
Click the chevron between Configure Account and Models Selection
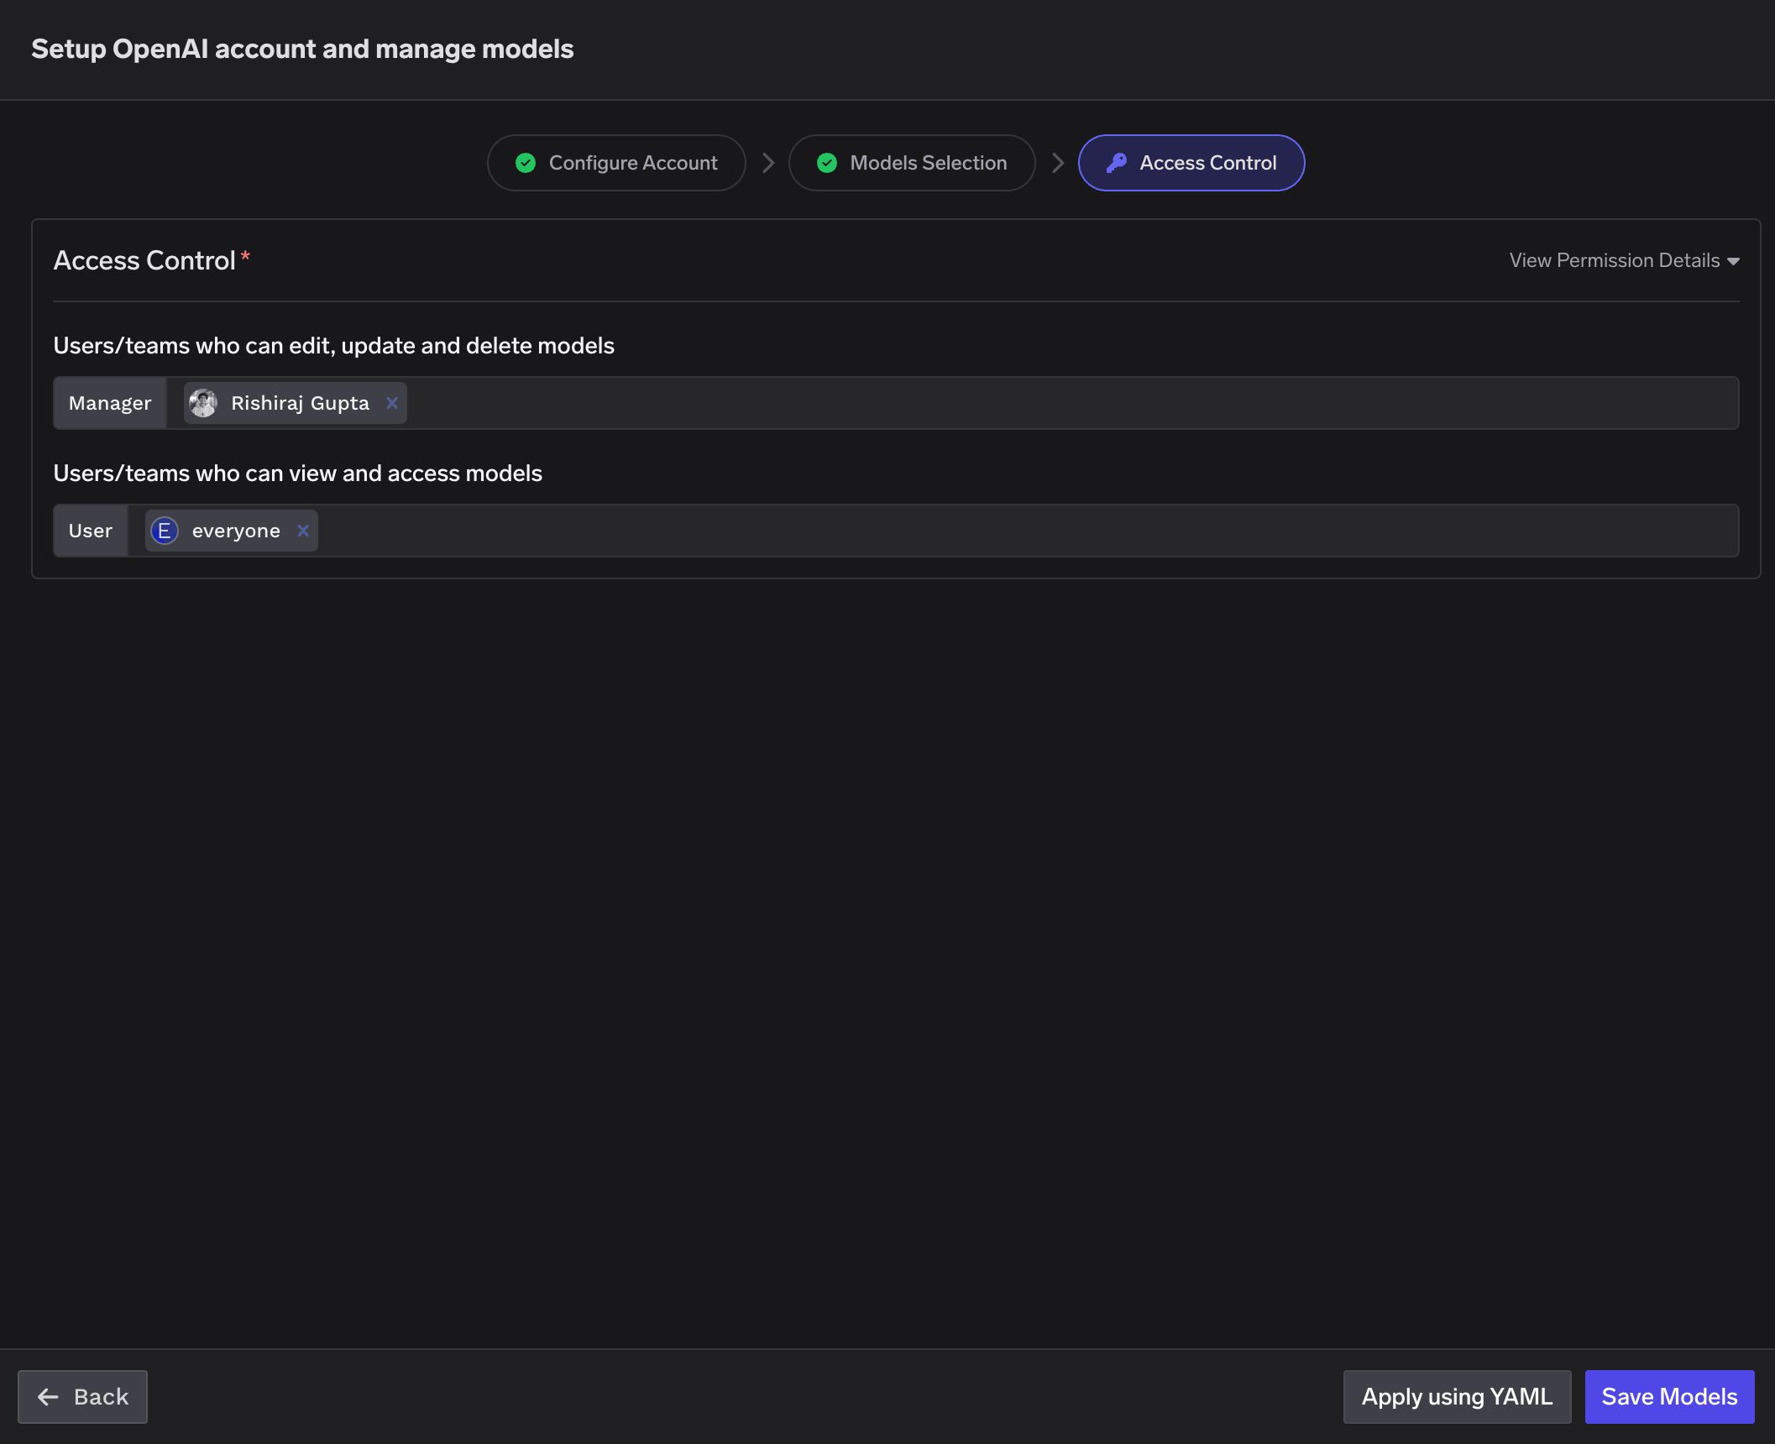click(768, 163)
